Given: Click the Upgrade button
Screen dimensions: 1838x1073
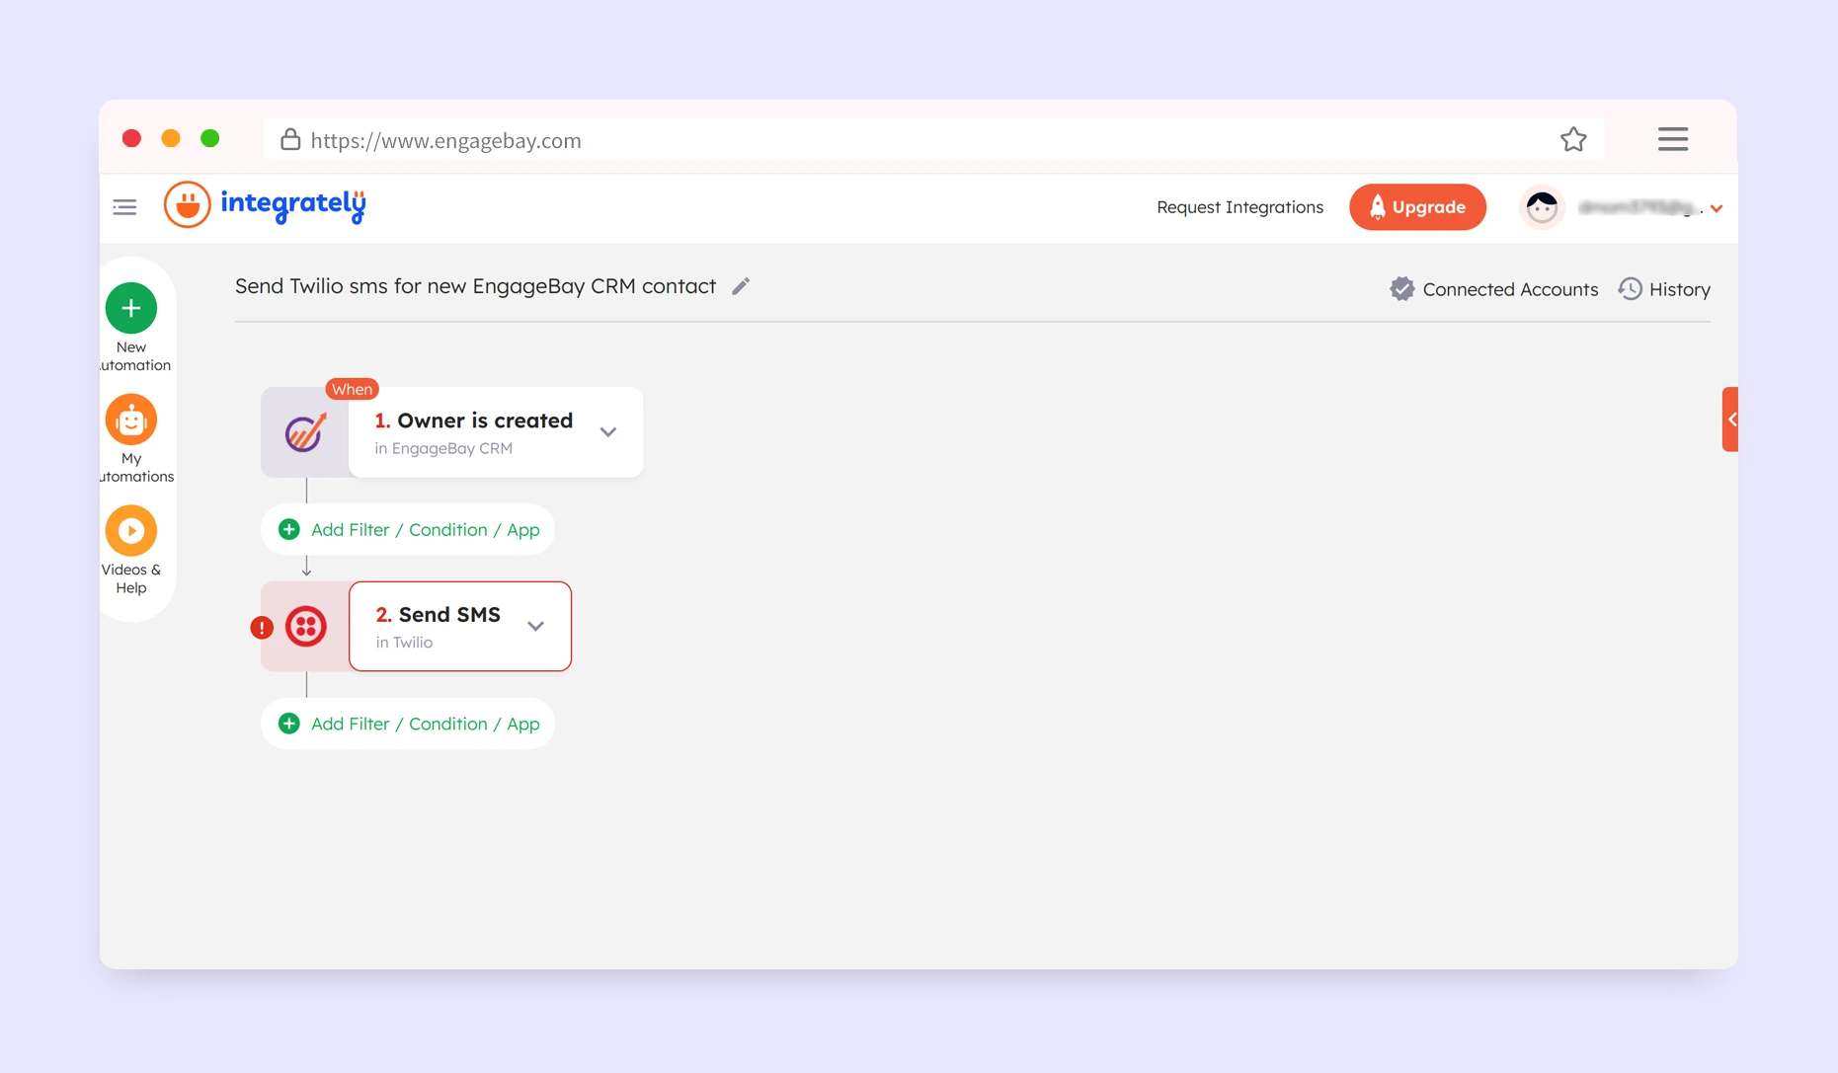Looking at the screenshot, I should [x=1417, y=207].
